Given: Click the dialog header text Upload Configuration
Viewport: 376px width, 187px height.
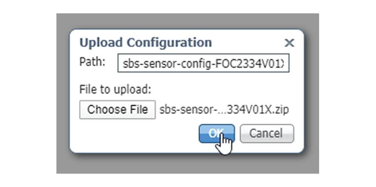Looking at the screenshot, I should [x=145, y=42].
